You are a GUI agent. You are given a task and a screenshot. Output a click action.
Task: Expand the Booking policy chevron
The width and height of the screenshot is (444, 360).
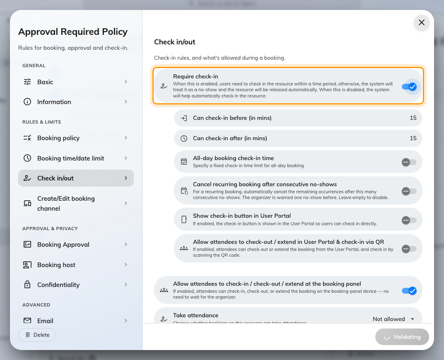[126, 138]
